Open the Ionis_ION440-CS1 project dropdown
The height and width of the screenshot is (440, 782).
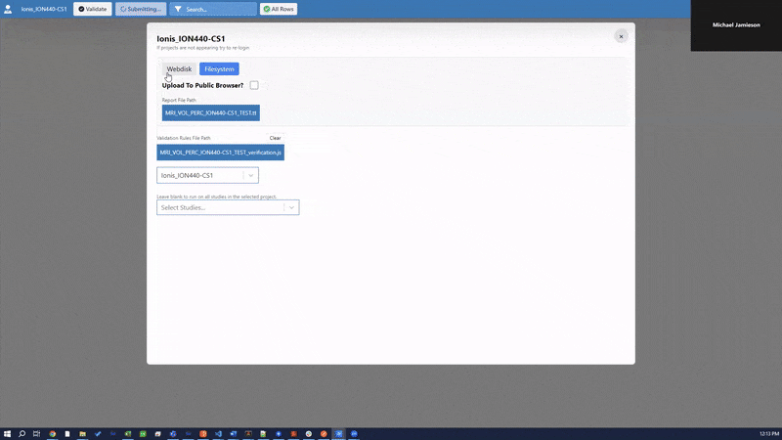coord(207,175)
